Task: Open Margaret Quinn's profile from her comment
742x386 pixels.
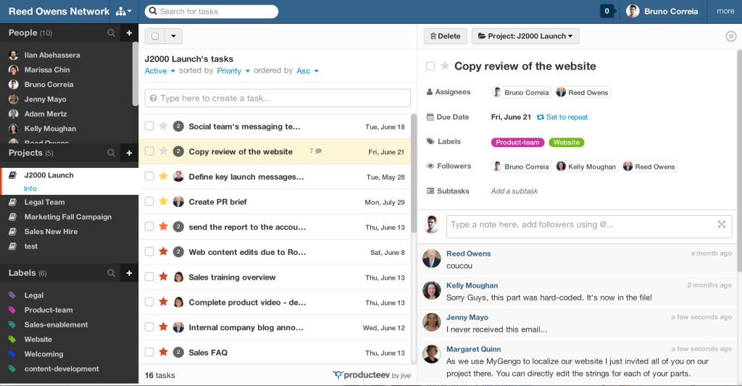Action: (473, 349)
